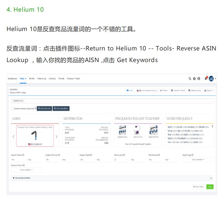Open the Profits menu item
The image size is (224, 202).
(32, 79)
